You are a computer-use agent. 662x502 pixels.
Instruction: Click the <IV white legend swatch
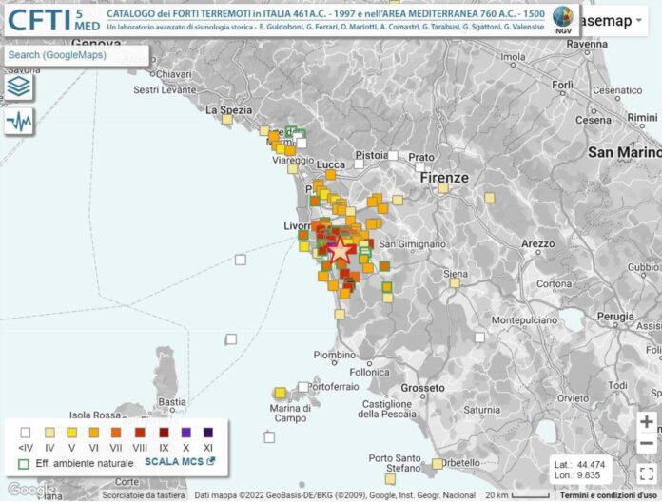pos(25,433)
